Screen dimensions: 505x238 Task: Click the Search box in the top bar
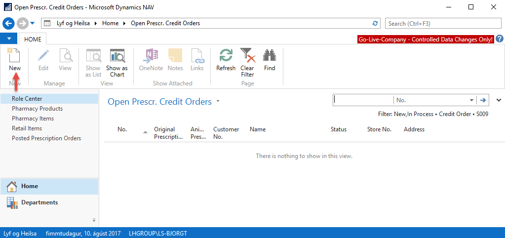point(442,23)
